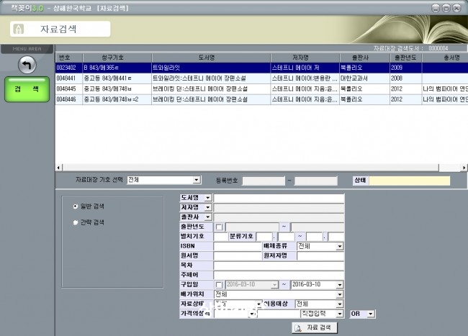Select the 간략 검색 radio button
The width and height of the screenshot is (468, 336).
coord(76,222)
